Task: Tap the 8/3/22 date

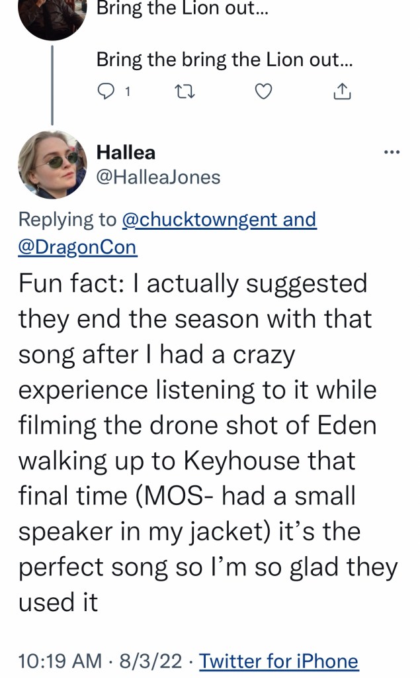Action: (x=151, y=661)
